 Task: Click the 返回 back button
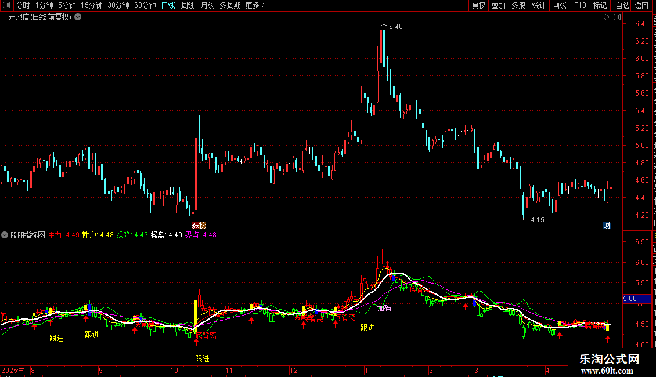641,5
